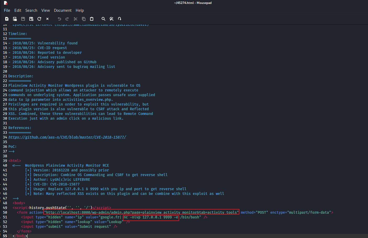Click the '[+] CVE-ID: CVE-2018-15877' line
The image size is (368, 238).
pos(52,184)
